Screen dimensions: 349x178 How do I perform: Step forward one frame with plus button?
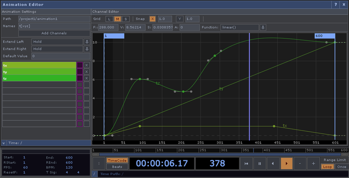(313, 164)
